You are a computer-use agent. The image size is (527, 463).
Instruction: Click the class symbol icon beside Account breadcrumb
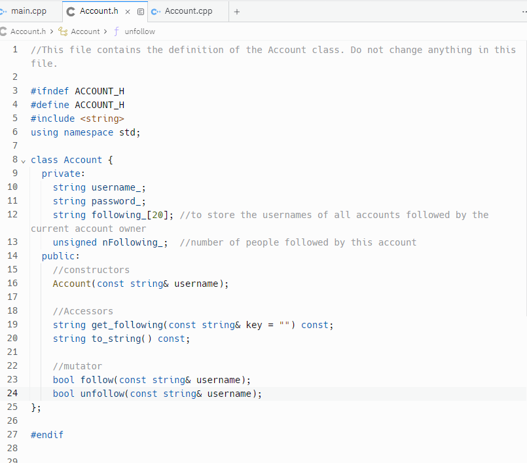click(62, 31)
